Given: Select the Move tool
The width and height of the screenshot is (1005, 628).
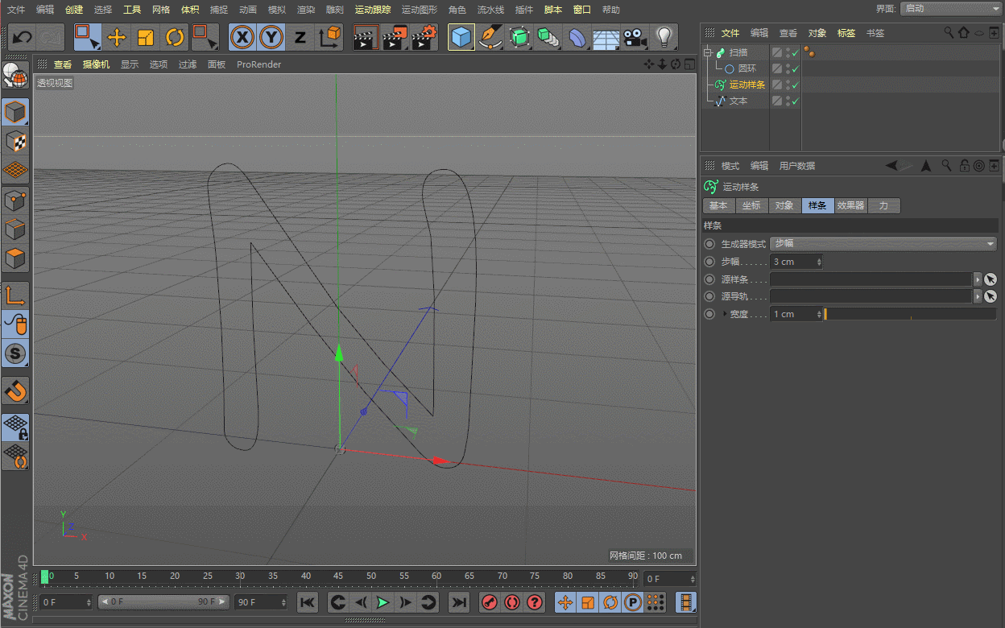Looking at the screenshot, I should (x=117, y=37).
